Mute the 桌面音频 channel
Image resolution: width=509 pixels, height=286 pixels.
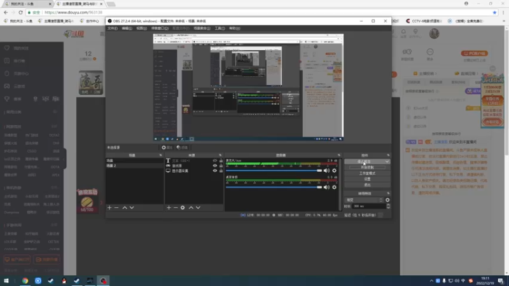tap(326, 187)
